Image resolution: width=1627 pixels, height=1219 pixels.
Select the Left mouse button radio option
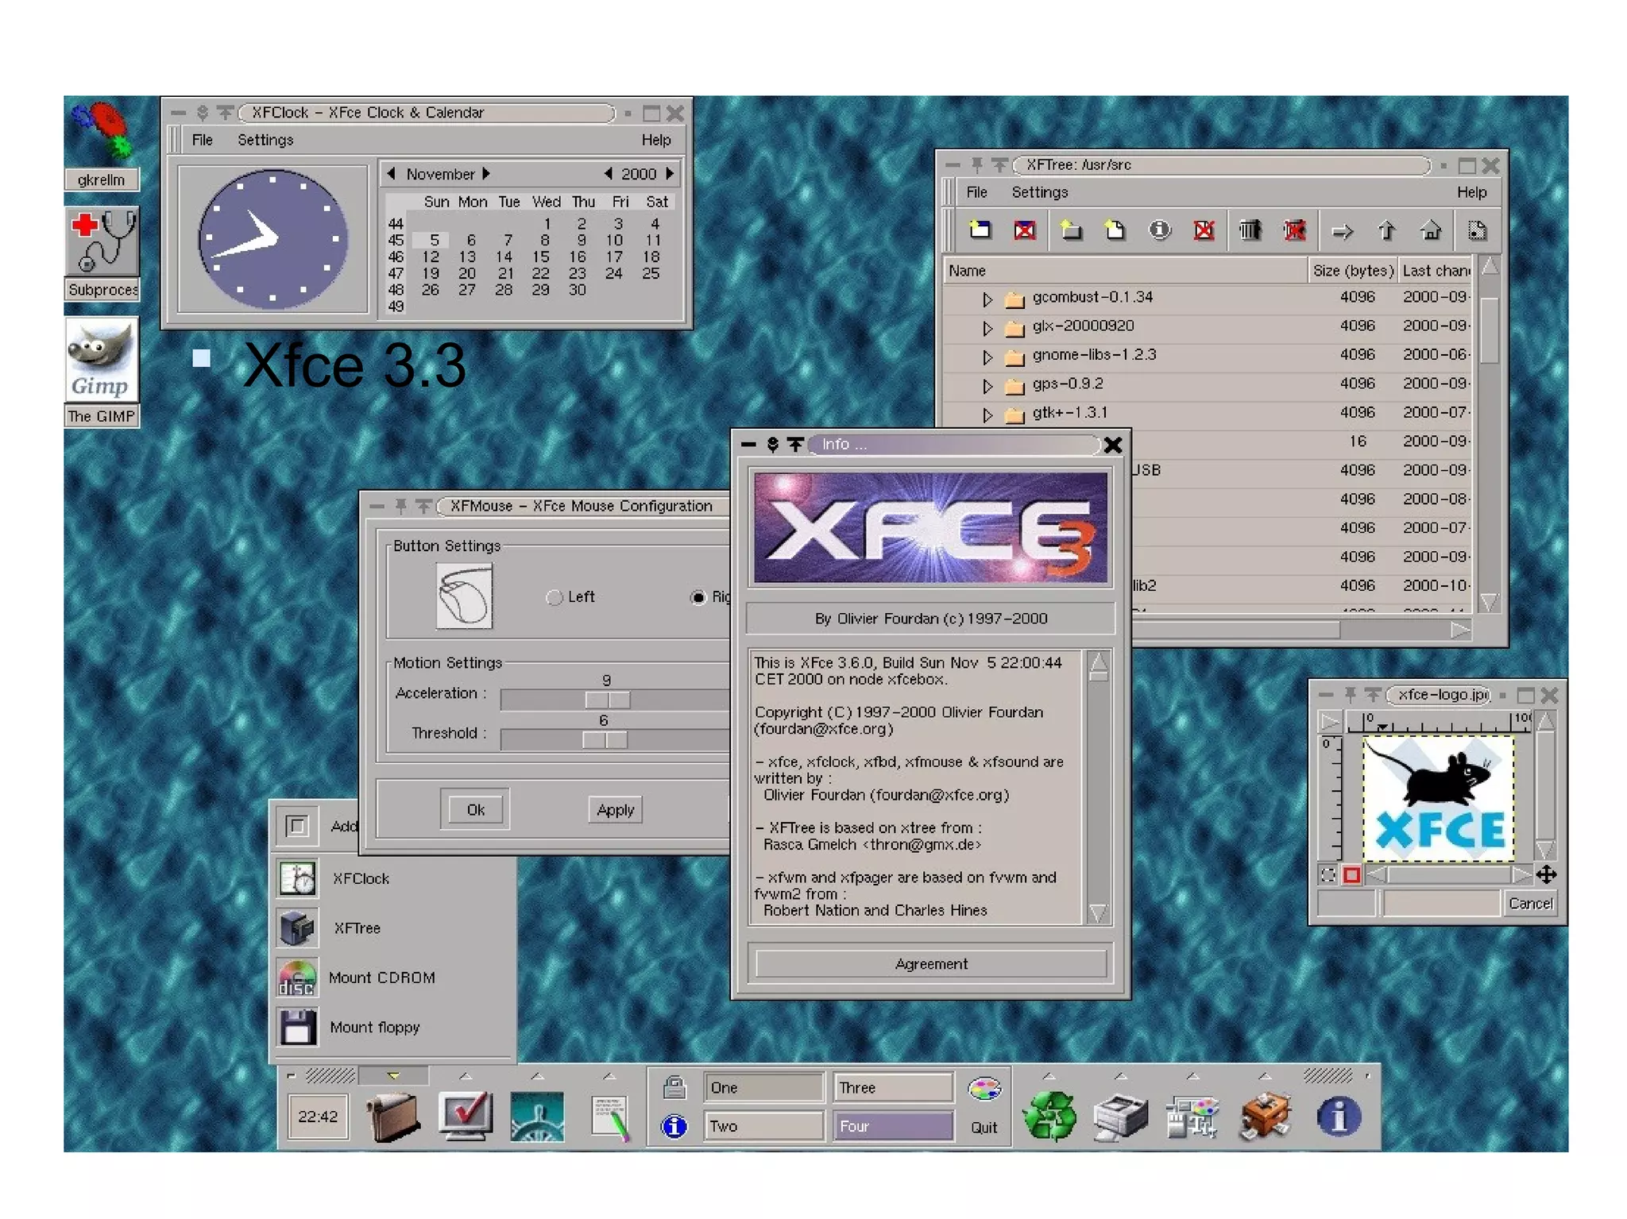(555, 597)
